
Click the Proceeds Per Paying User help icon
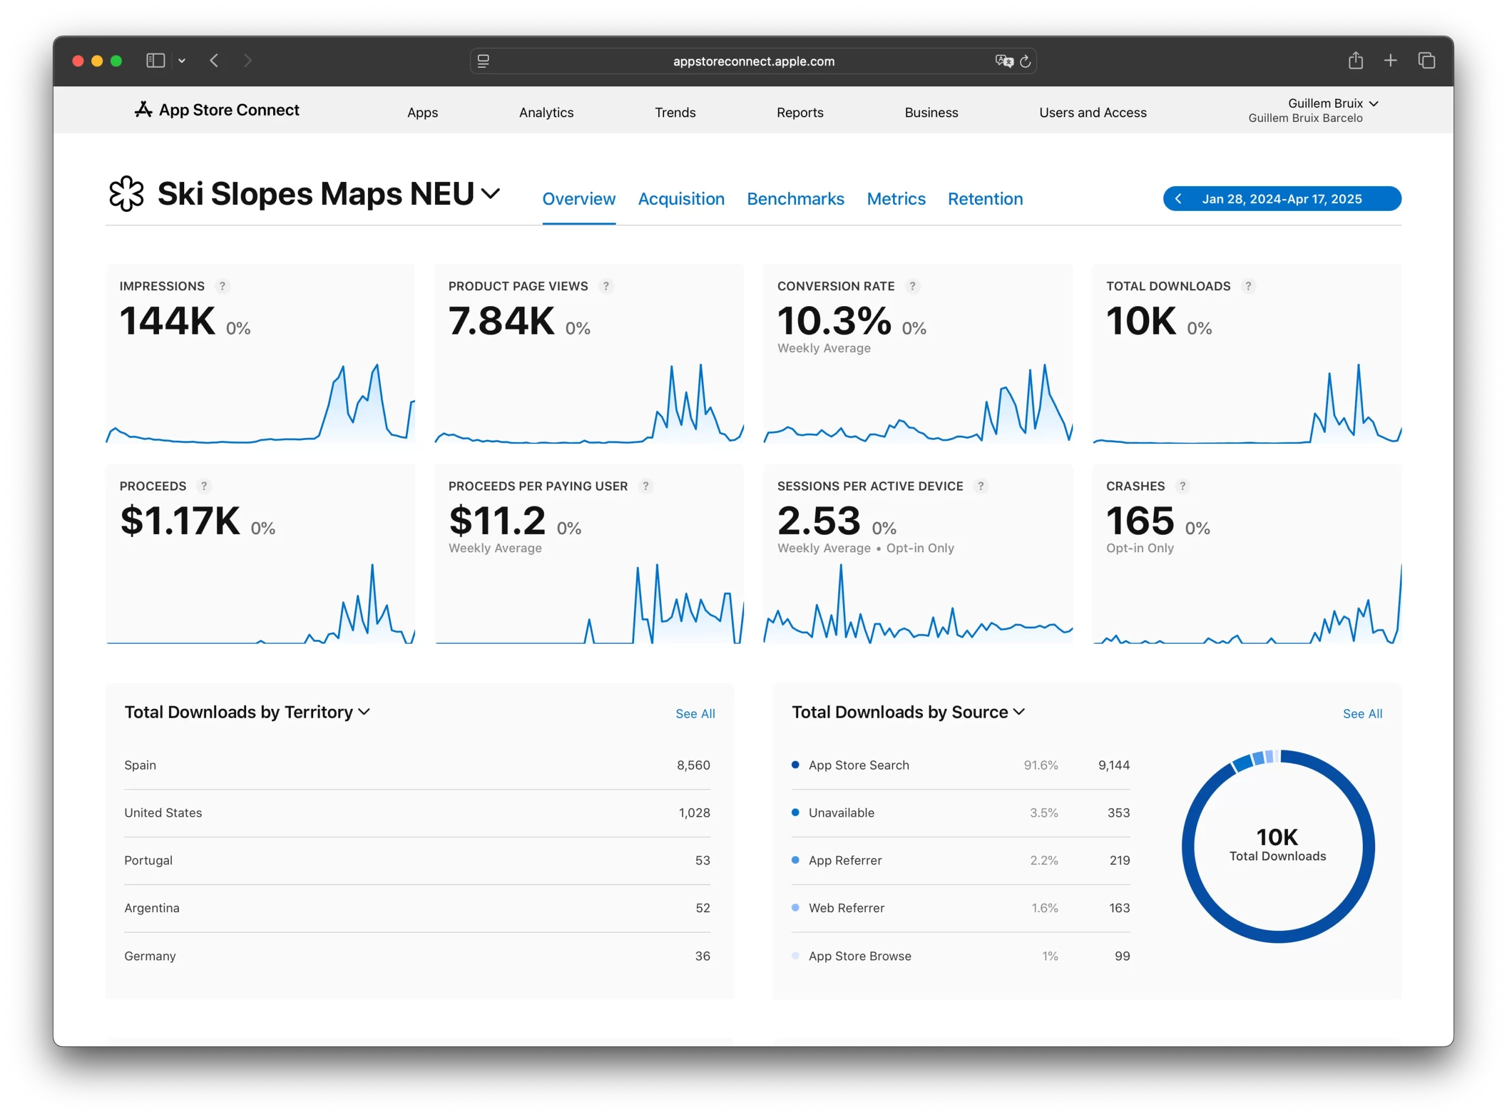(x=645, y=486)
